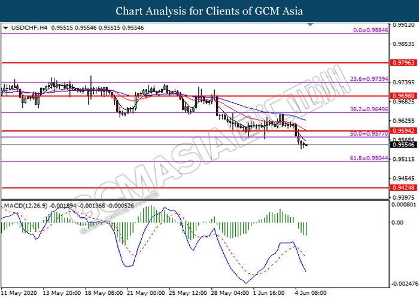The width and height of the screenshot is (419, 299).
Task: Click the MACD zero level label 0.00
Action: click(x=397, y=222)
